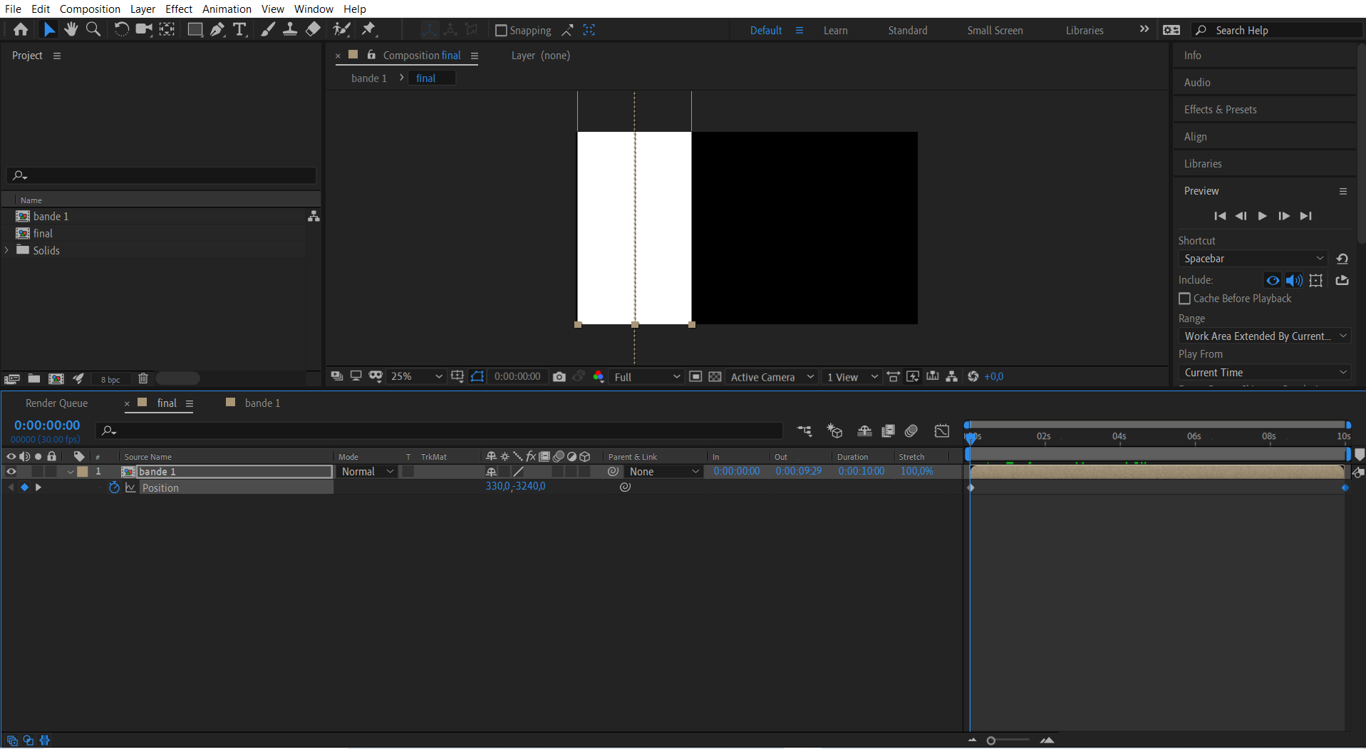The image size is (1366, 749).
Task: Open the Composition menu
Action: coord(90,9)
